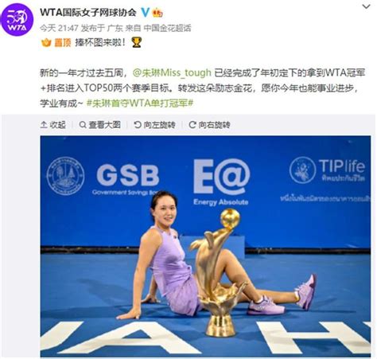Click the orange membership crown badge
This screenshot has height=359, width=377.
[x=157, y=13]
